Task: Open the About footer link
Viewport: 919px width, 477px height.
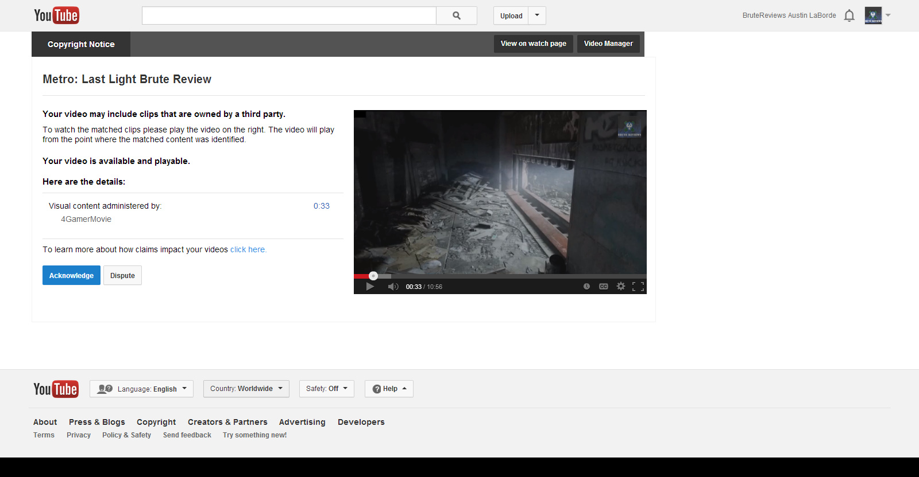Action: pos(45,422)
